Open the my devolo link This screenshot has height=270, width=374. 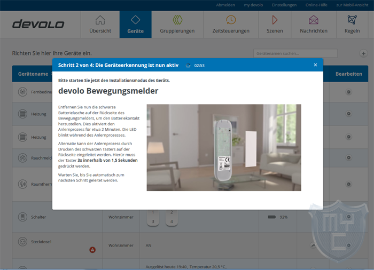[253, 5]
